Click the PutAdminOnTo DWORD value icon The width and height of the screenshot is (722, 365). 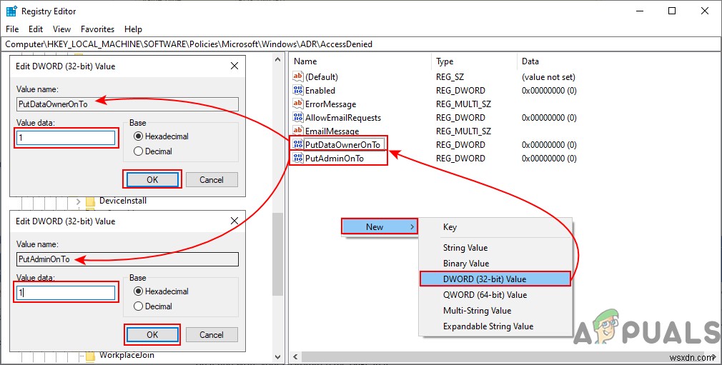click(x=298, y=159)
